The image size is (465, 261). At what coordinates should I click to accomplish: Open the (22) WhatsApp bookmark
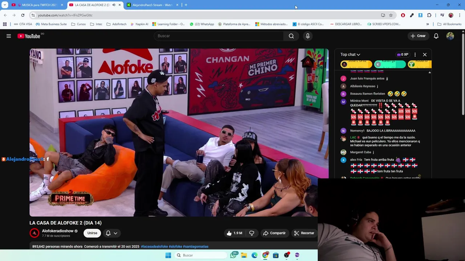click(x=202, y=24)
